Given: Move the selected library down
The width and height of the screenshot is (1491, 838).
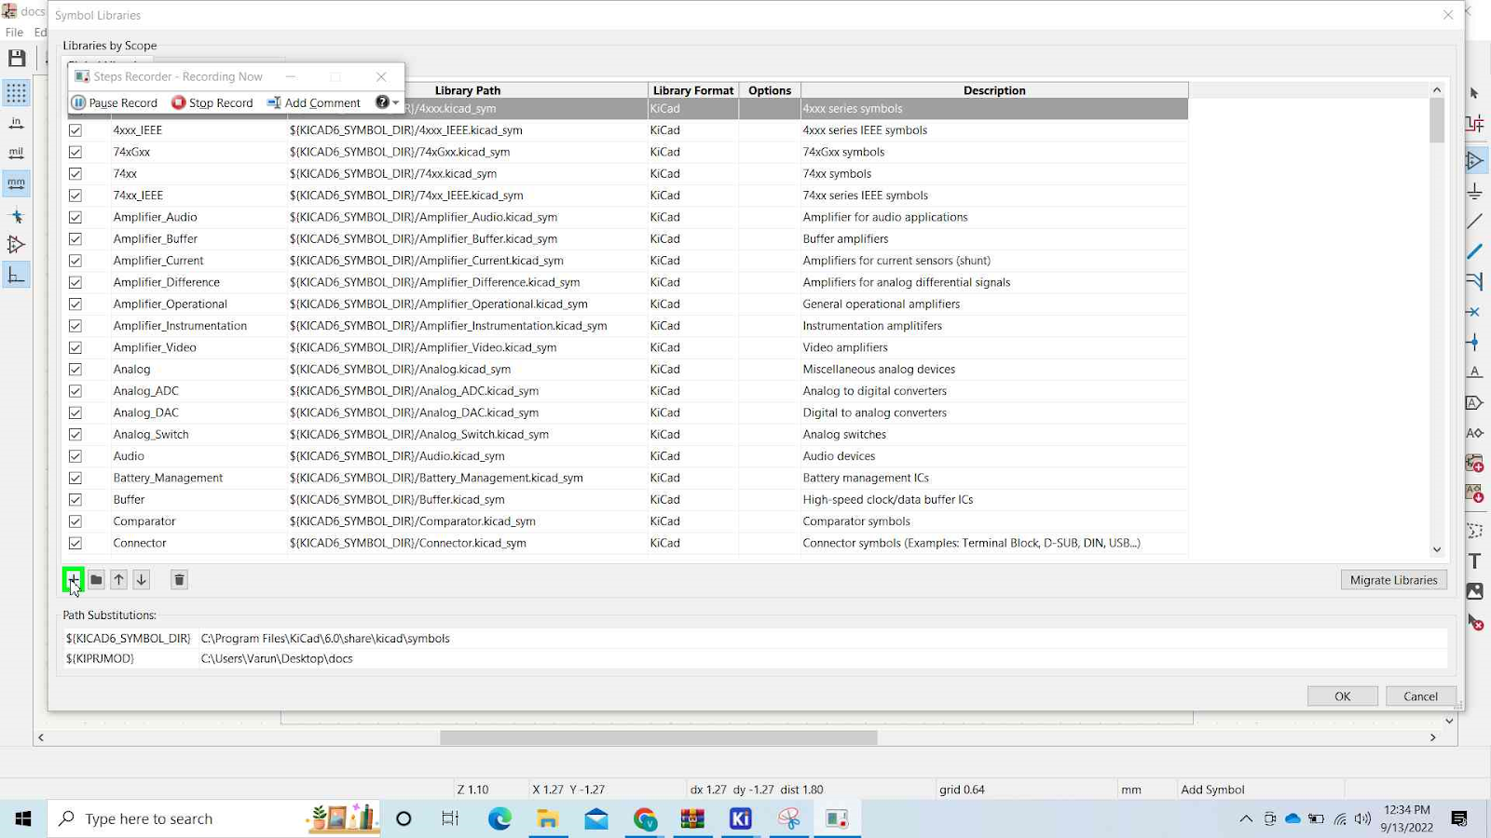Looking at the screenshot, I should pyautogui.click(x=142, y=579).
